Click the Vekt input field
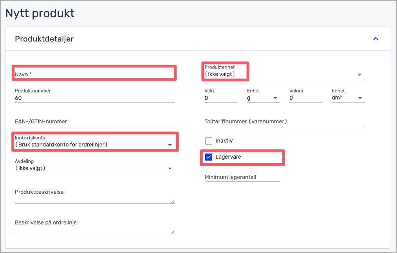397x253 pixels. tap(220, 98)
